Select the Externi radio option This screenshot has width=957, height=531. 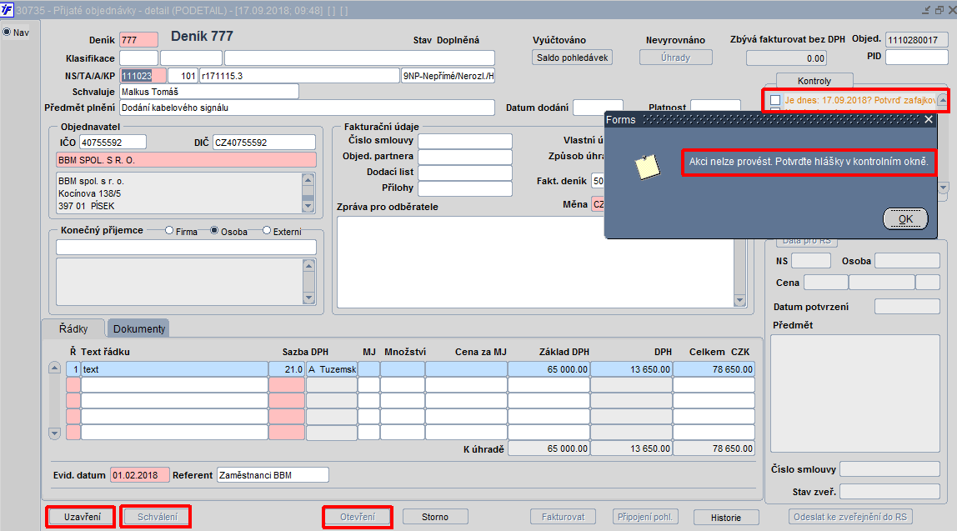pos(267,231)
